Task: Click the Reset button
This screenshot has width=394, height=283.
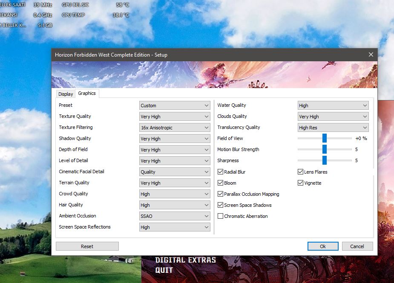Action: tap(87, 246)
